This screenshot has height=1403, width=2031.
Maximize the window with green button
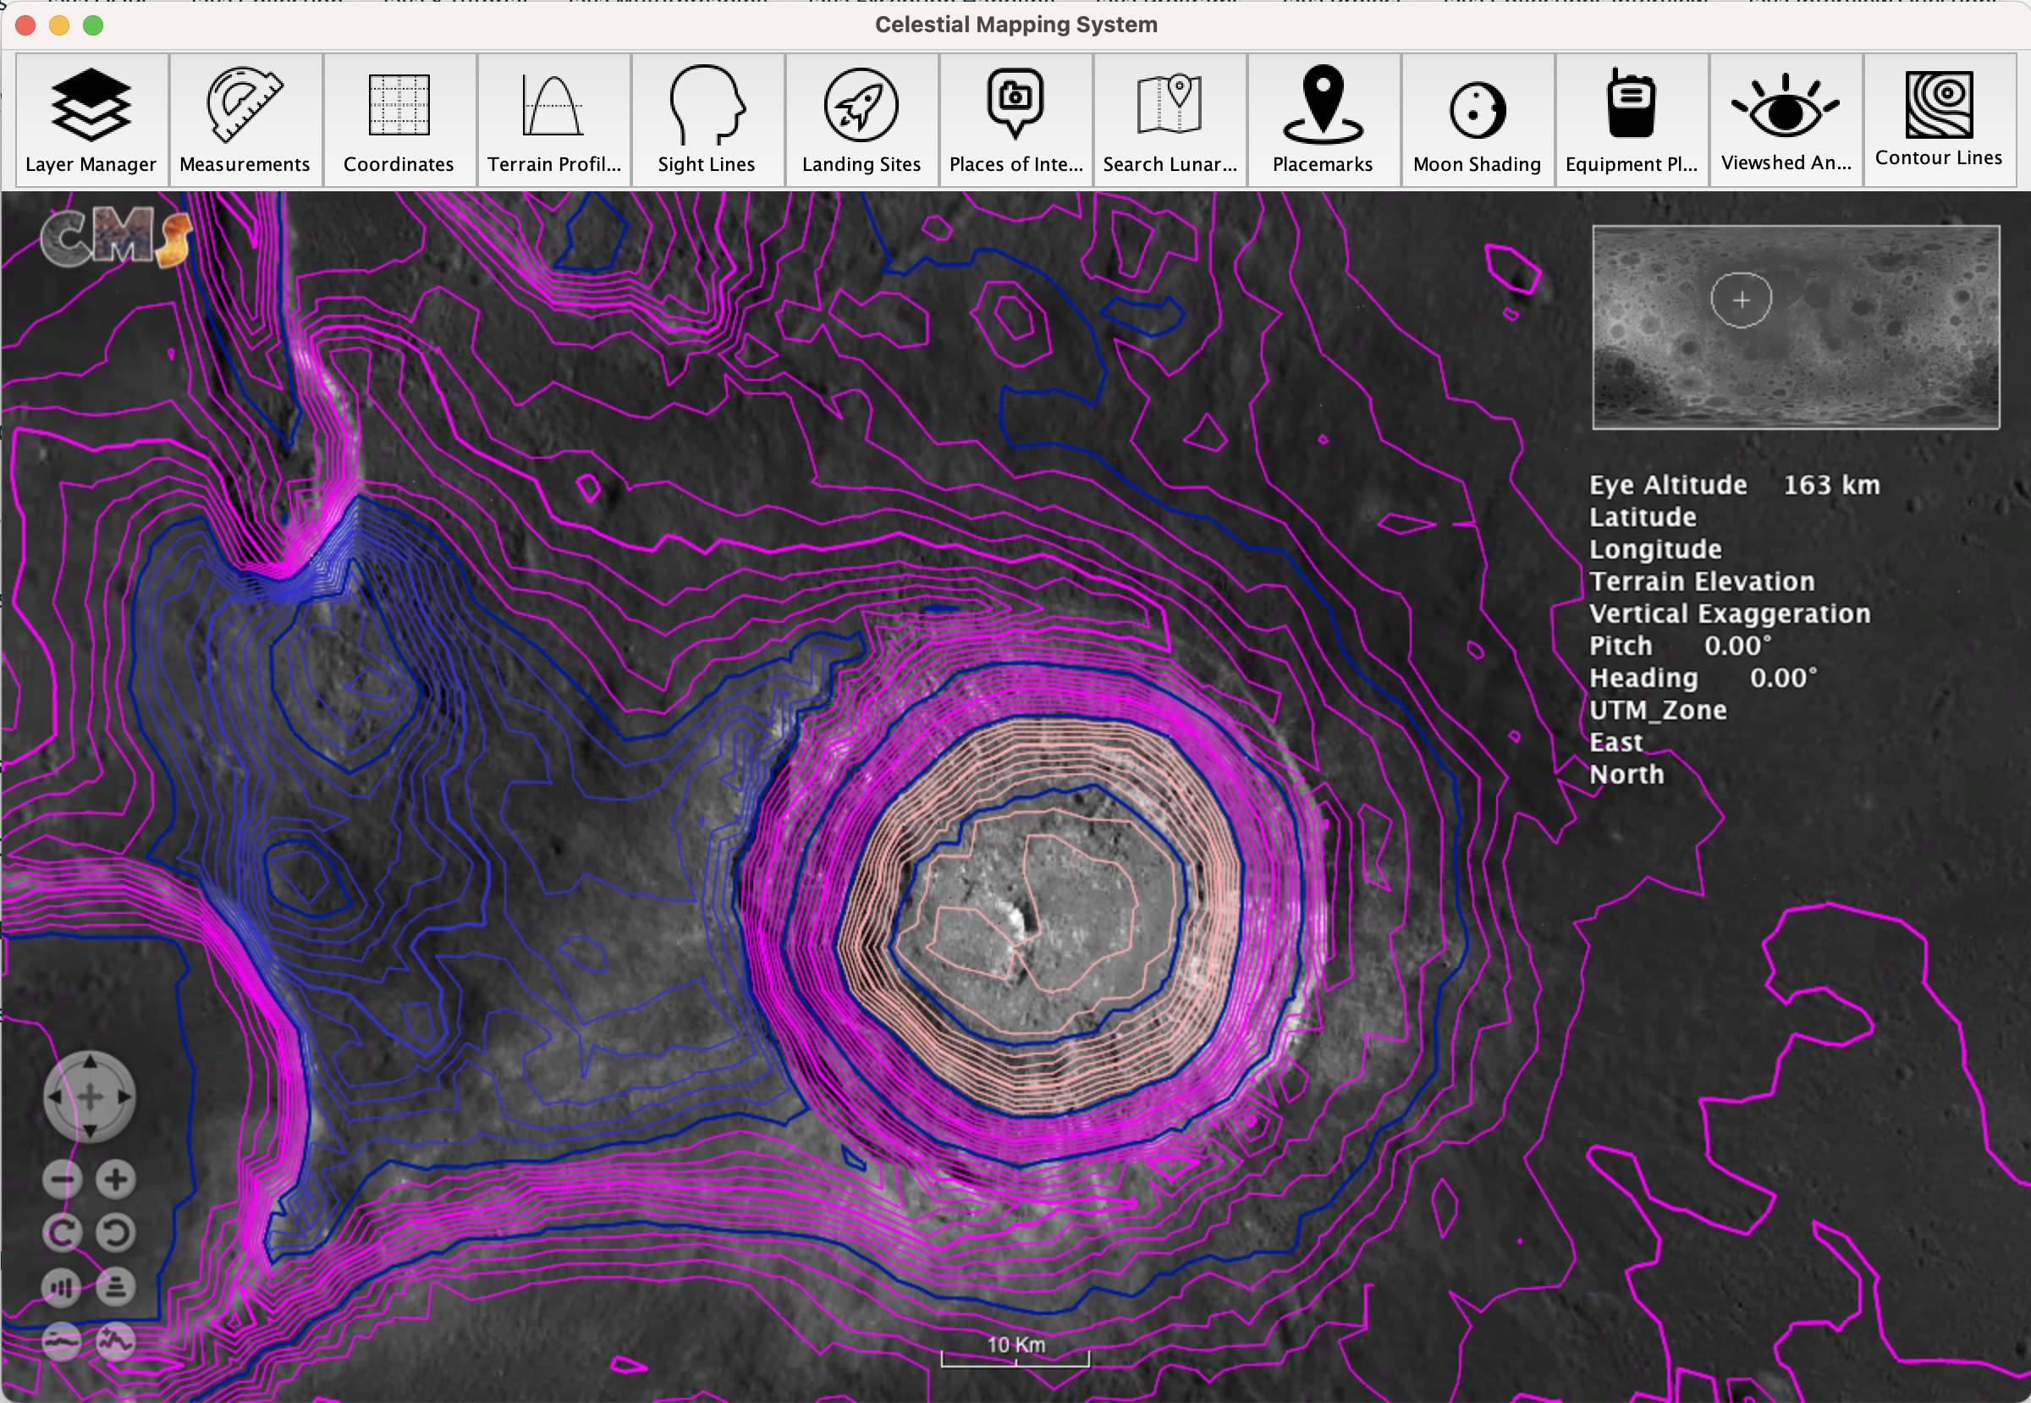pyautogui.click(x=93, y=25)
